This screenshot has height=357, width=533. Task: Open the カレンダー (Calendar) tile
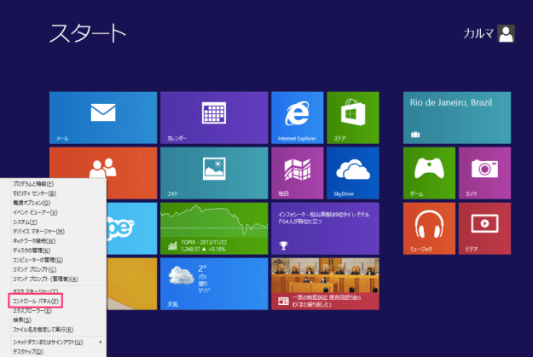(214, 118)
